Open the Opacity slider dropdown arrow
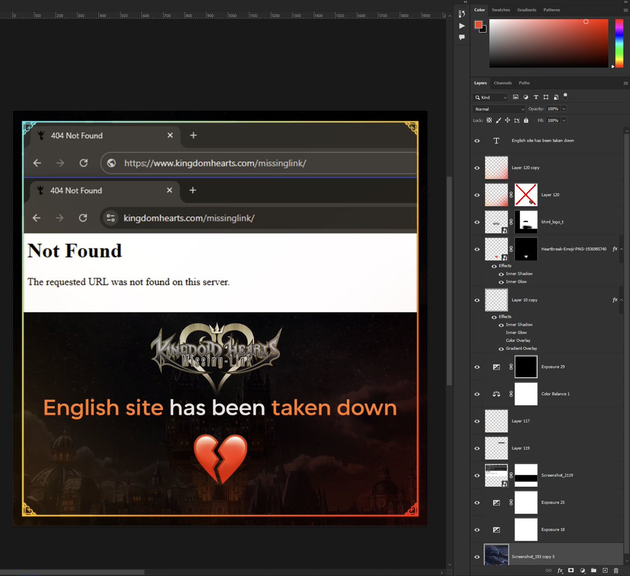The height and width of the screenshot is (576, 630). click(x=564, y=109)
